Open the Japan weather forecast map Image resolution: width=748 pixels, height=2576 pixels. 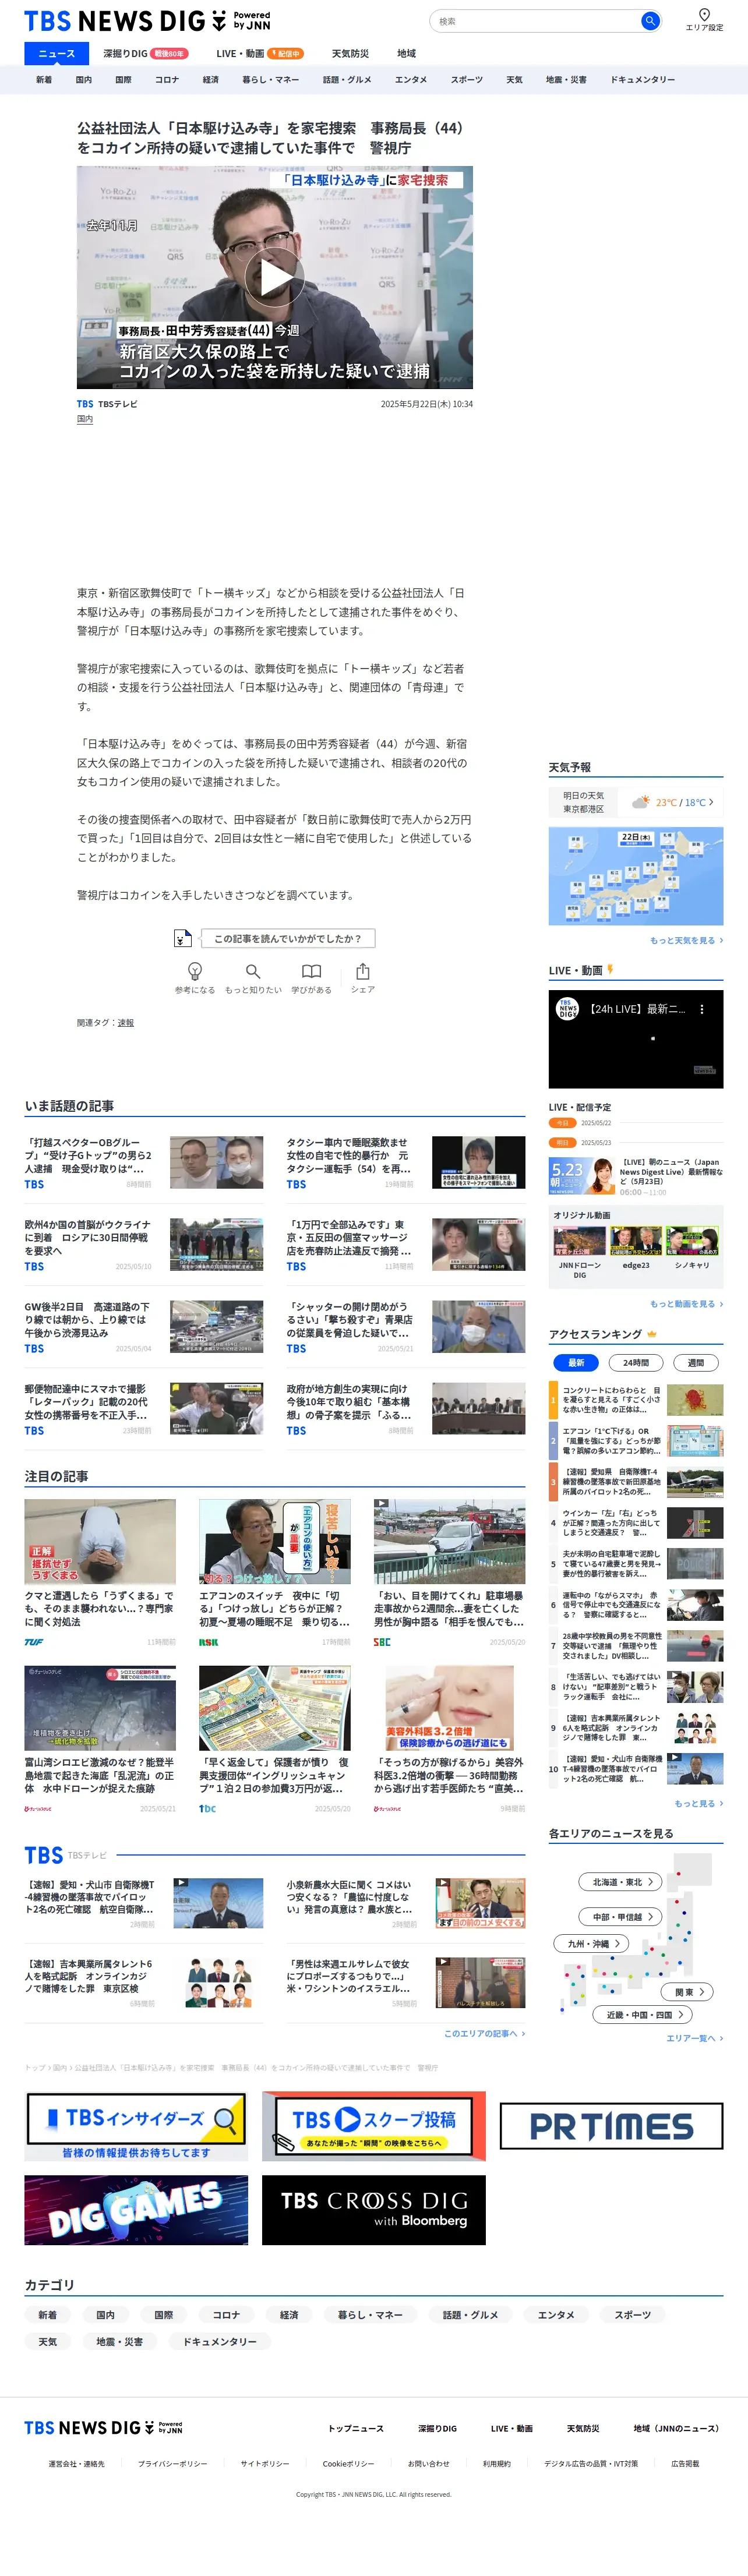click(x=636, y=876)
